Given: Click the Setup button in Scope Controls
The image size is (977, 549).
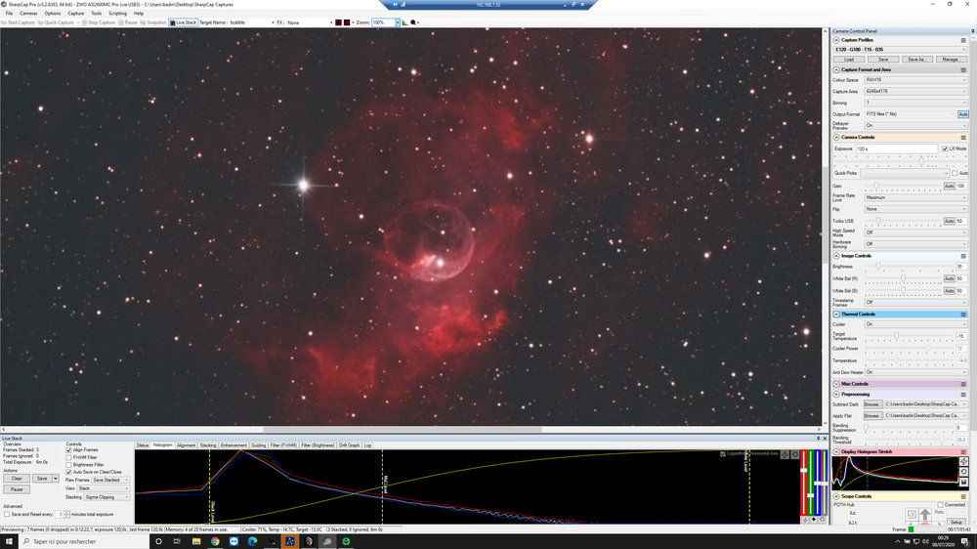Looking at the screenshot, I should pyautogui.click(x=956, y=523).
